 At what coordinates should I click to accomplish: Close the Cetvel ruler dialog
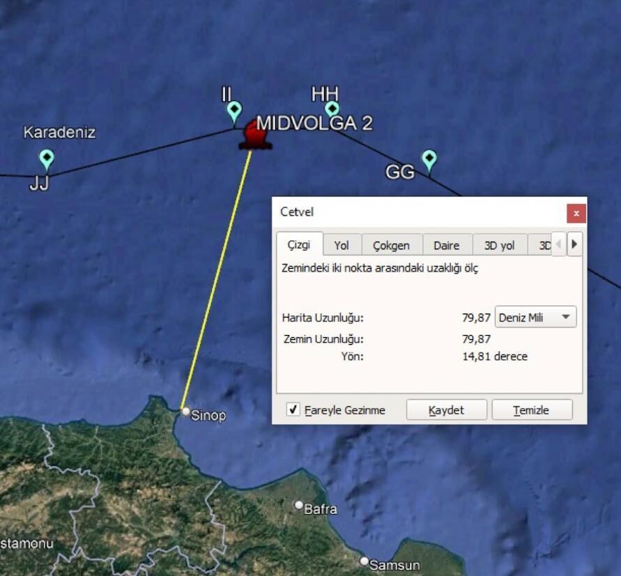[576, 213]
